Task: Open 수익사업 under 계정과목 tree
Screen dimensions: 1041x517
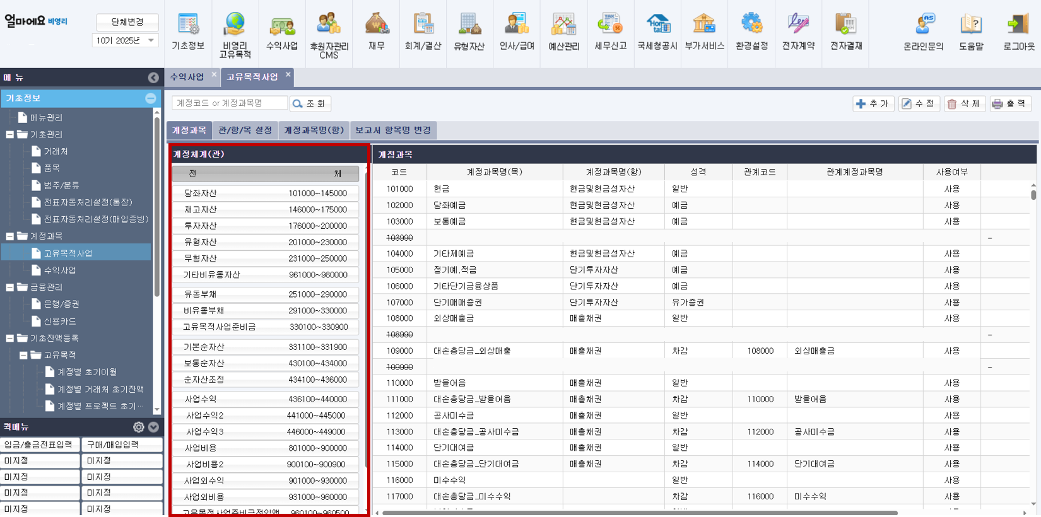Action: pos(60,270)
